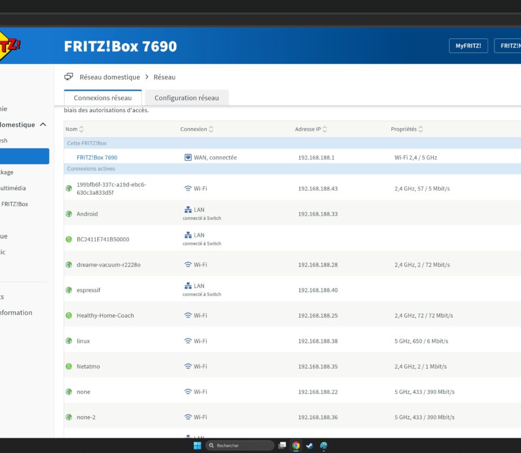Image resolution: width=521 pixels, height=453 pixels.
Task: Click the WAN icon in the FRITZ!Box 7690 row
Action: click(188, 157)
